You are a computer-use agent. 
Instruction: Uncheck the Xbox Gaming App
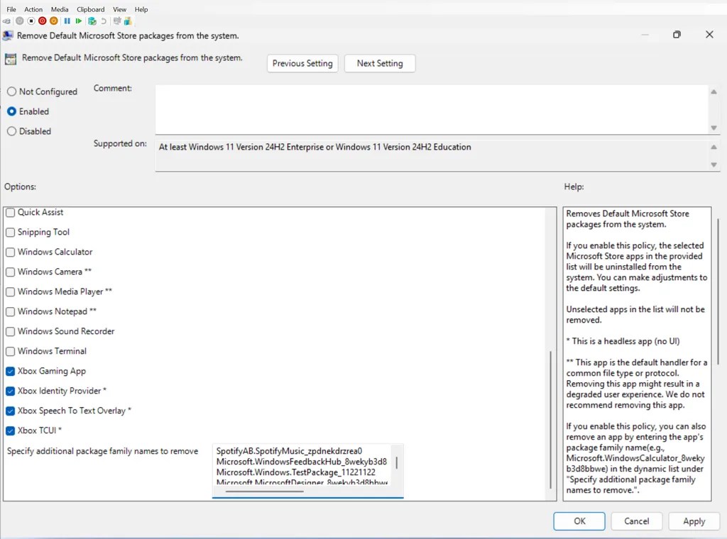(x=11, y=371)
